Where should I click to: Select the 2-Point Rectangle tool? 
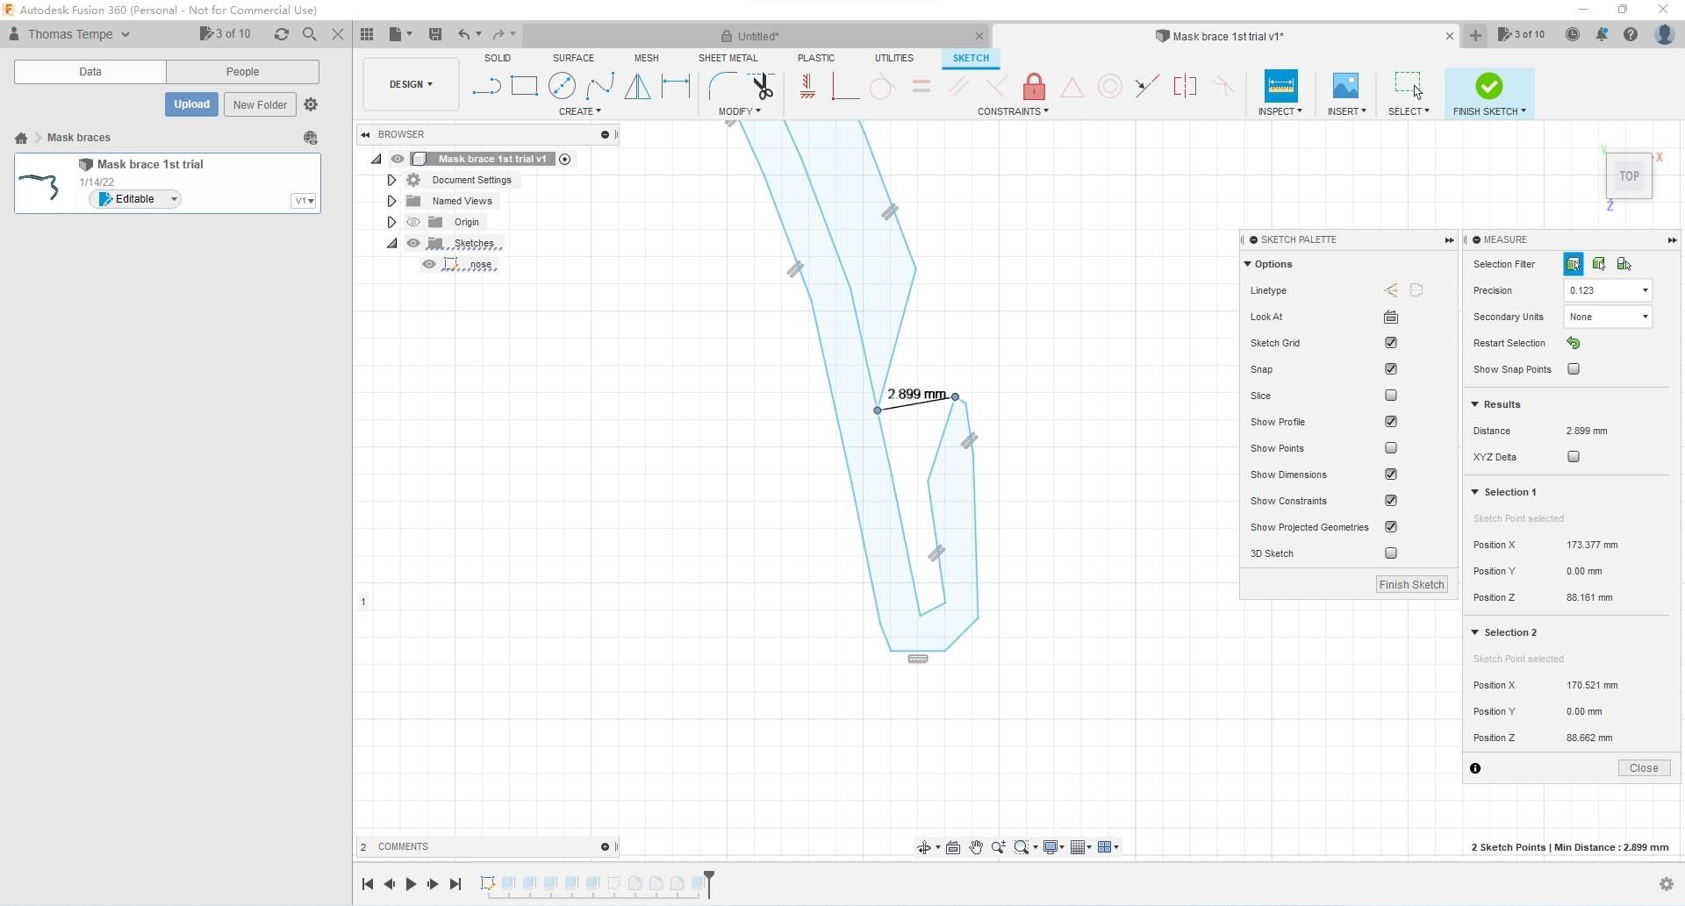click(x=524, y=86)
